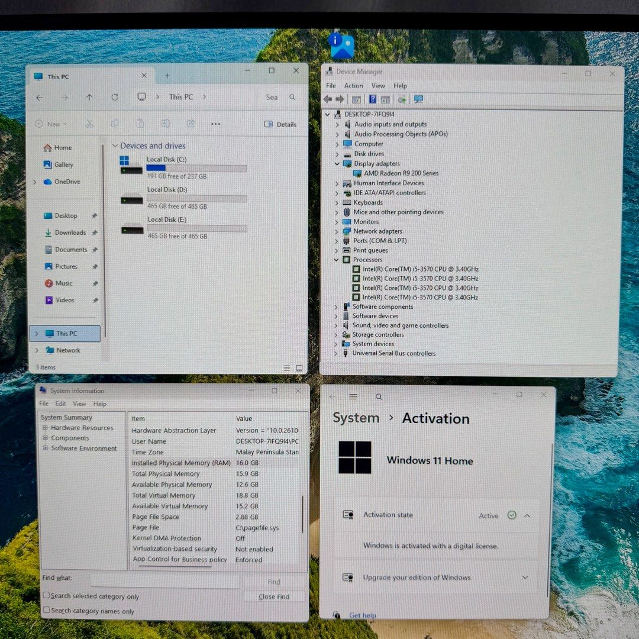The image size is (639, 639).
Task: Open Videos folder in sidebar
Action: [60, 301]
